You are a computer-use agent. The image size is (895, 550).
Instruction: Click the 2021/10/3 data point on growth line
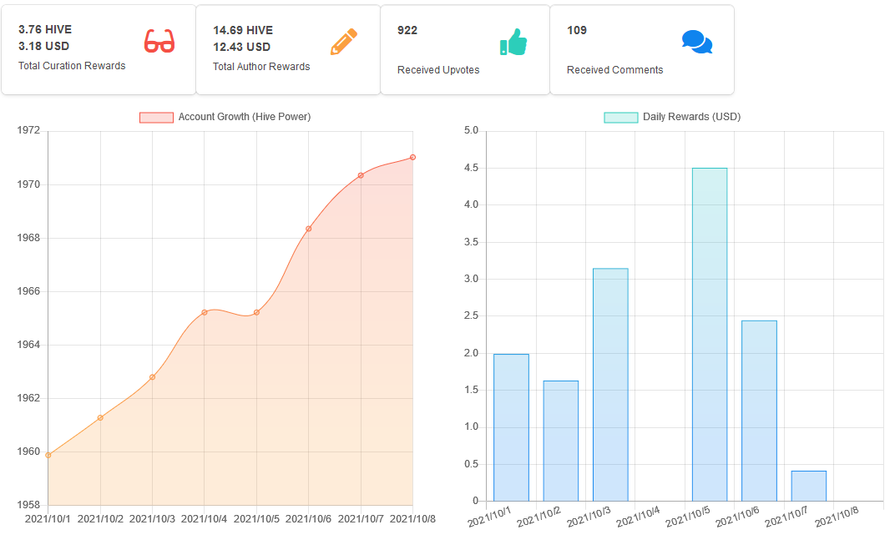153,377
